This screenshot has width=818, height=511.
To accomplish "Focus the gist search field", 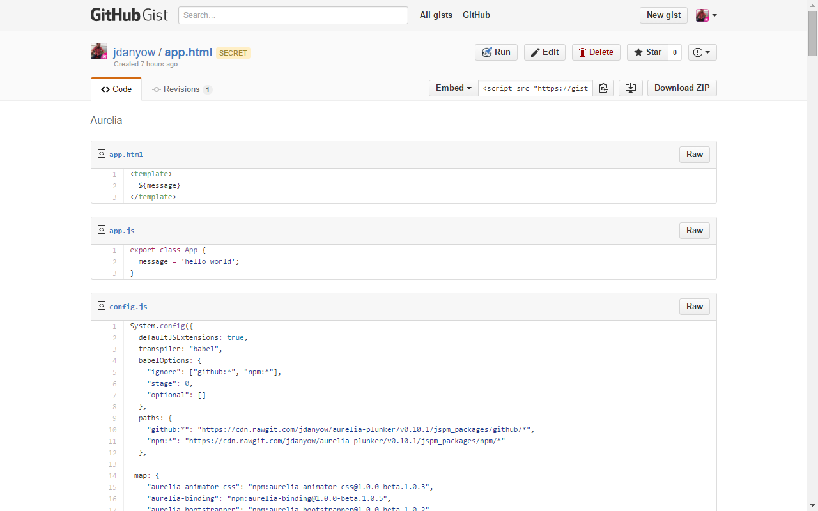I will coord(293,15).
